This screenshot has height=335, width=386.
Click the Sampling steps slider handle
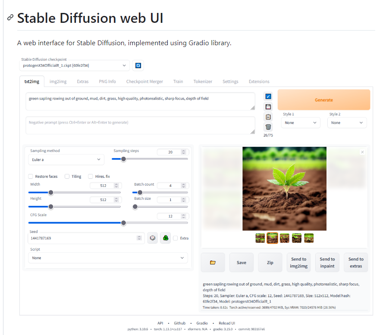point(124,159)
